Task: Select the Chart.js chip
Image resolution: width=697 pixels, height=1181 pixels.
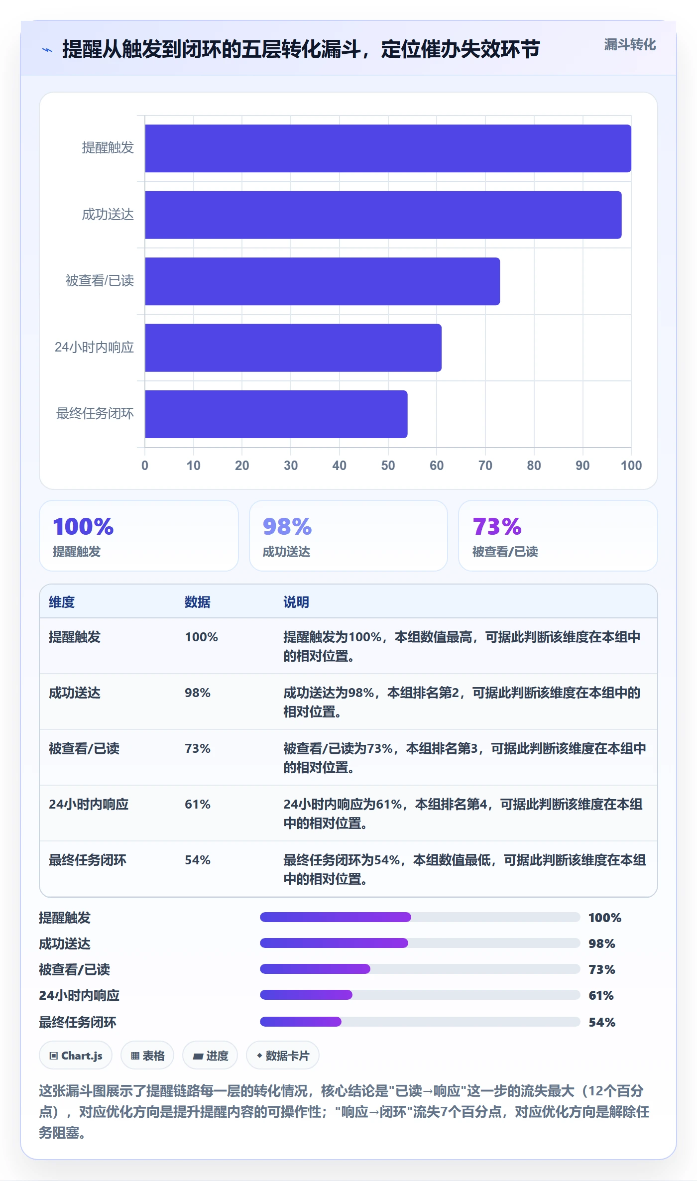Action: (x=76, y=1055)
